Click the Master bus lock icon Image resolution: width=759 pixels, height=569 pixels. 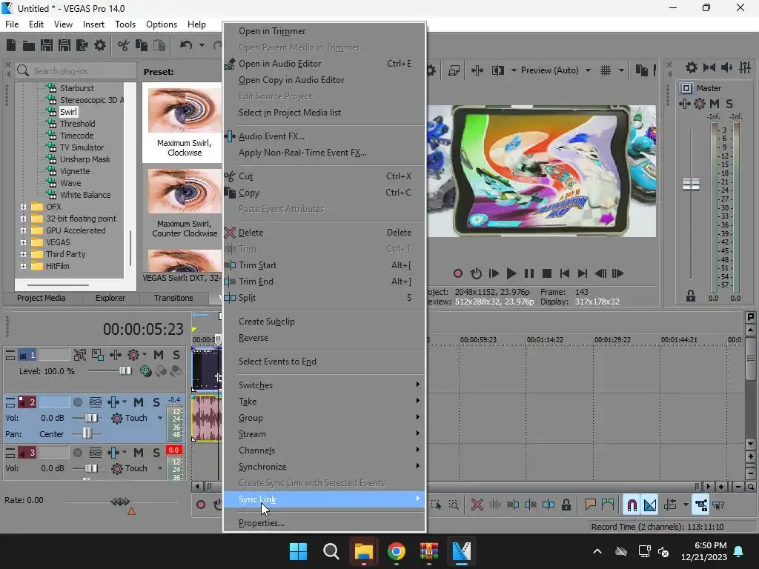pyautogui.click(x=691, y=296)
